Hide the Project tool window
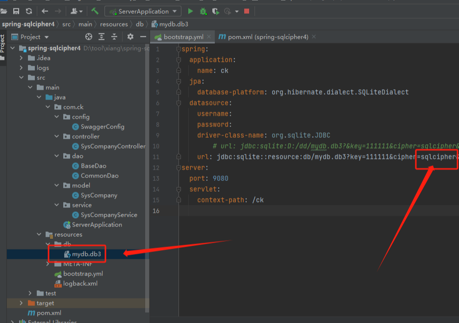Image resolution: width=459 pixels, height=323 pixels. point(143,37)
